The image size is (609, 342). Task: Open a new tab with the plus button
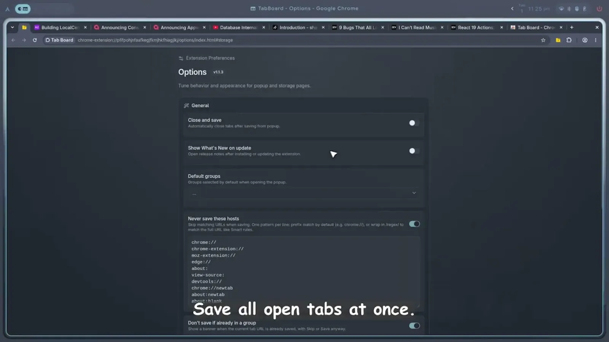tap(572, 27)
